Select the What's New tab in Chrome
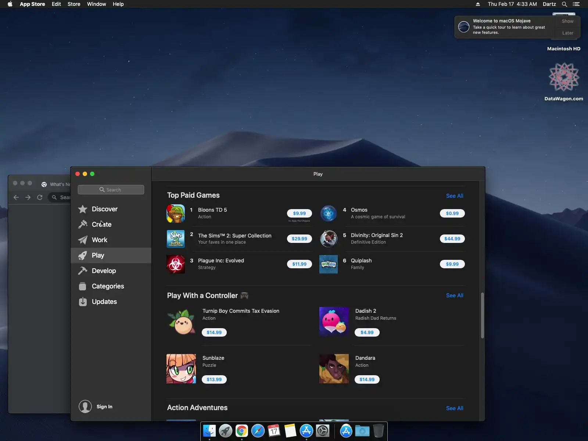The width and height of the screenshot is (588, 441). coord(55,184)
